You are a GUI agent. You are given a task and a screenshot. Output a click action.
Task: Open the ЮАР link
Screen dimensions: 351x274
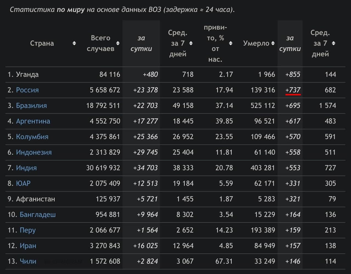coord(23,183)
